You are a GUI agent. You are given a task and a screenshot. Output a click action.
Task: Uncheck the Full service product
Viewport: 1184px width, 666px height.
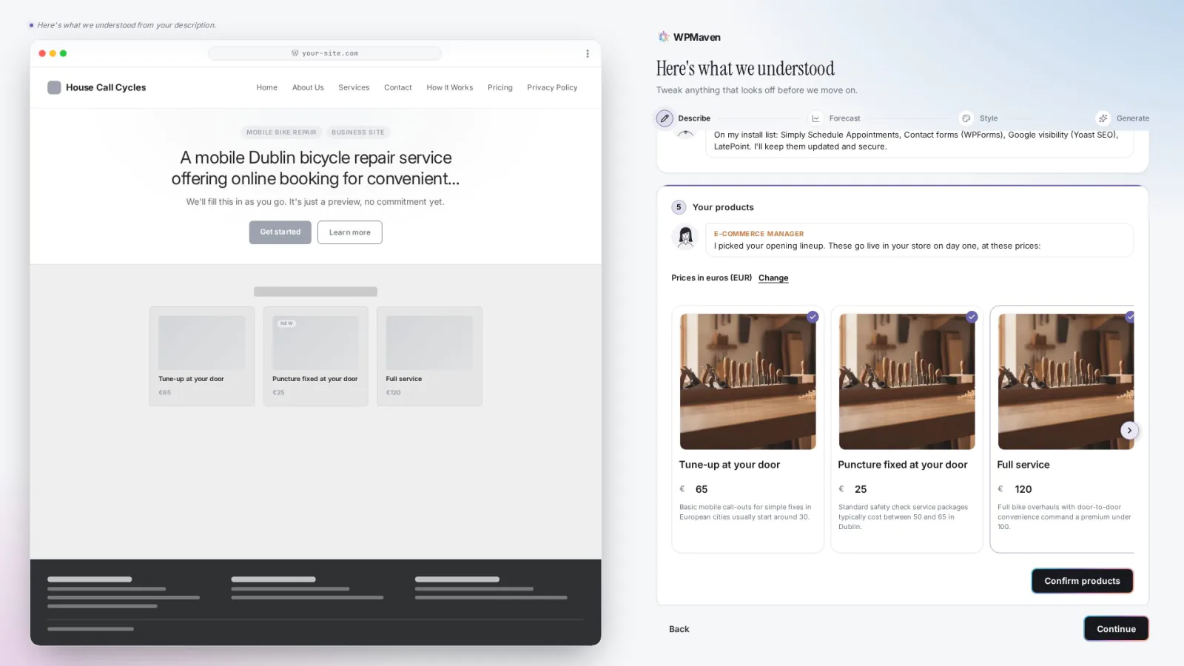pos(1130,317)
